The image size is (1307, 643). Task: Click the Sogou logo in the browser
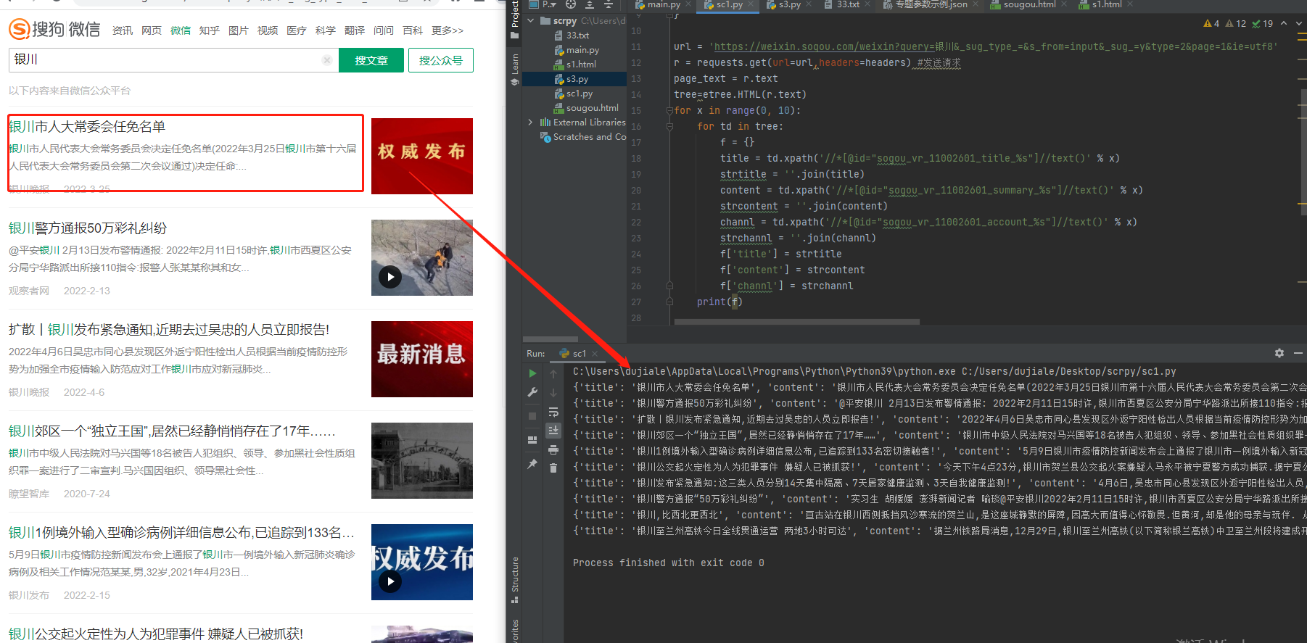pos(54,29)
